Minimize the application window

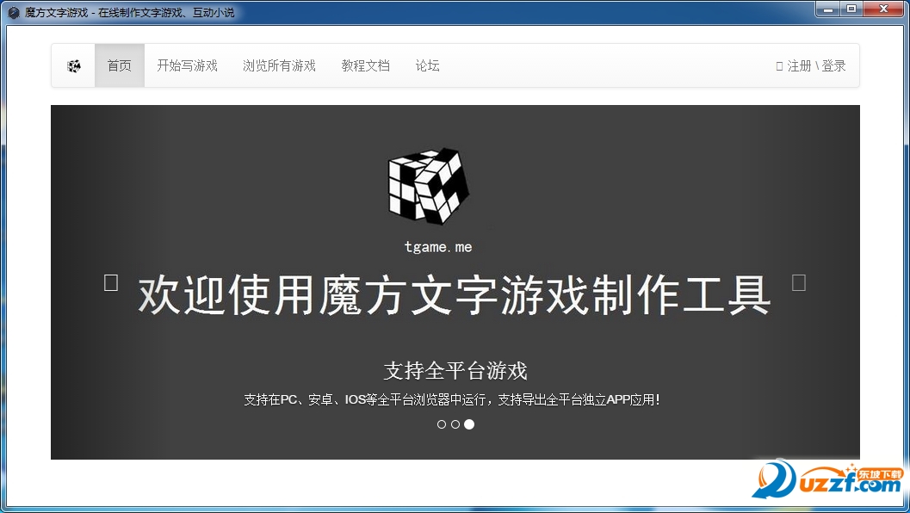[x=828, y=9]
